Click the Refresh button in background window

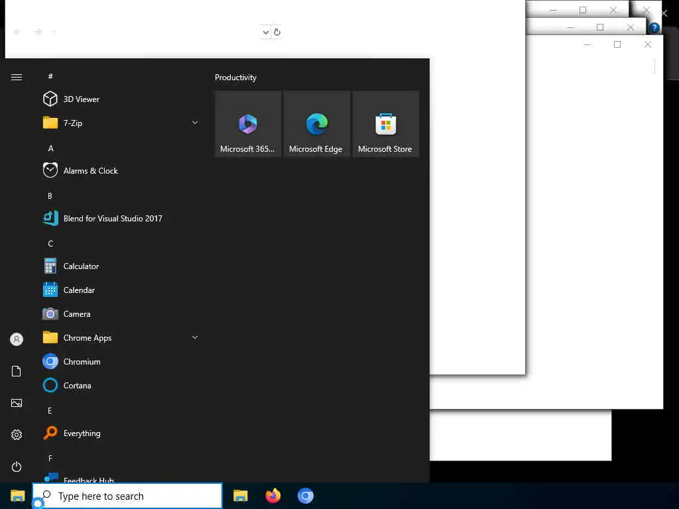tap(277, 32)
